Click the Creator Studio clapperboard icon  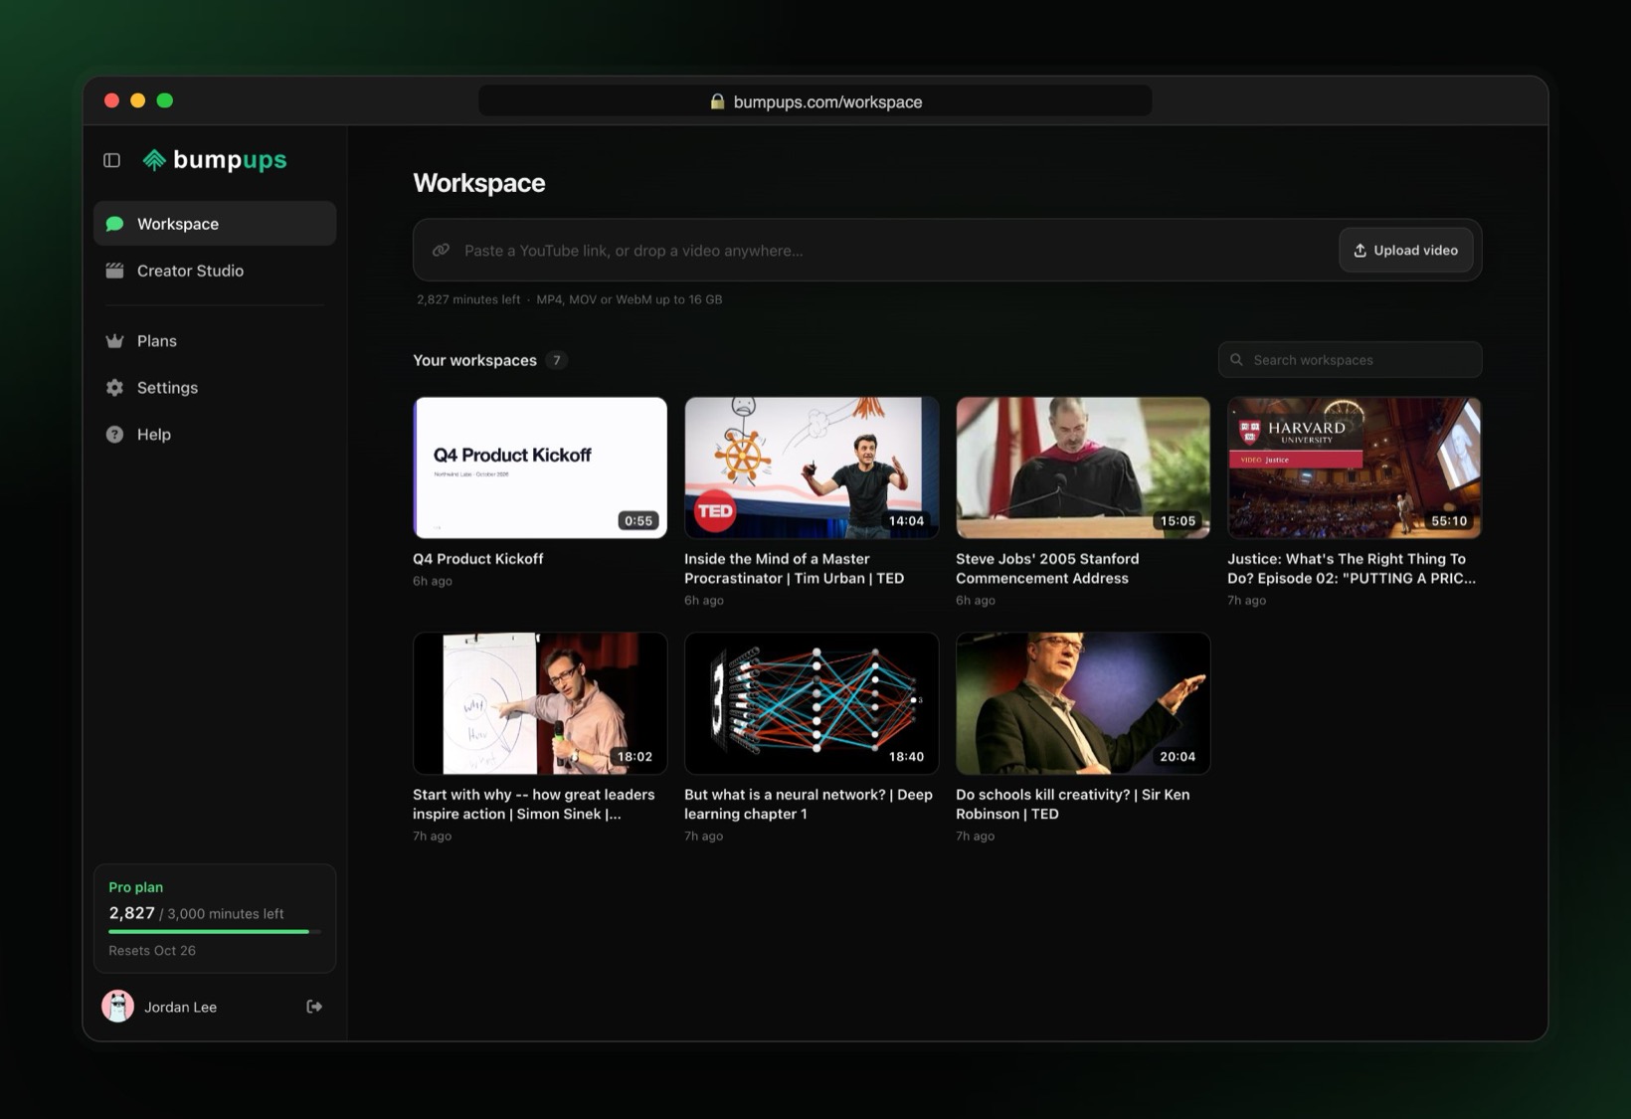point(115,271)
